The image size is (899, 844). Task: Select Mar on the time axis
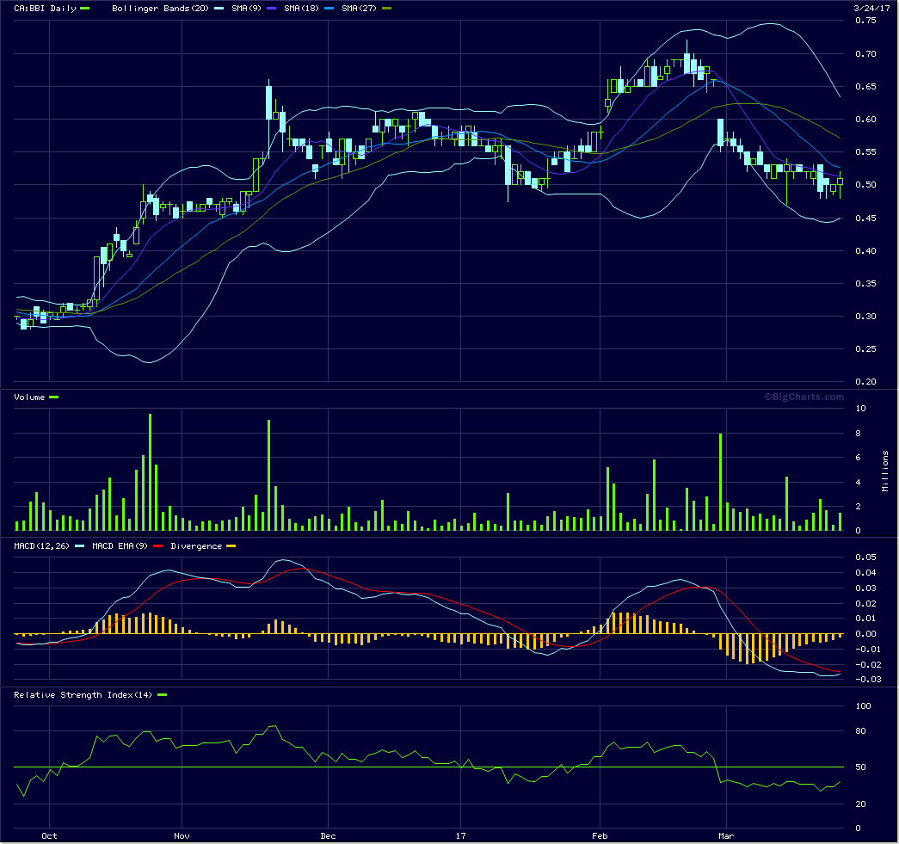pyautogui.click(x=727, y=835)
